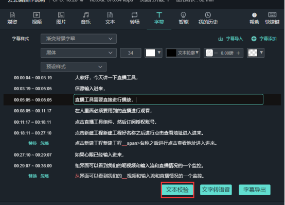This screenshot has height=205, width=285.
Task: Click the 字幕导出 export subtitles button
Action: pyautogui.click(x=255, y=190)
